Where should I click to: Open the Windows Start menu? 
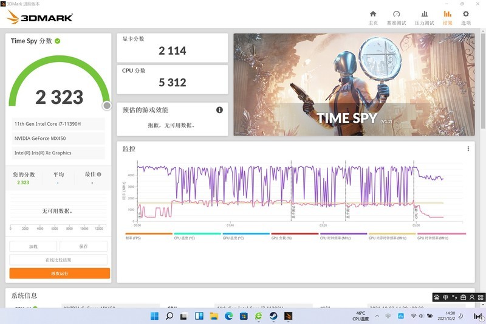pyautogui.click(x=154, y=316)
